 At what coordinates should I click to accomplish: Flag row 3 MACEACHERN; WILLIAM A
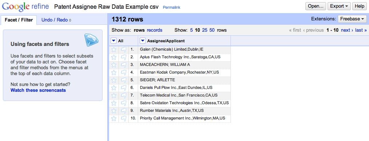click(x=124, y=65)
